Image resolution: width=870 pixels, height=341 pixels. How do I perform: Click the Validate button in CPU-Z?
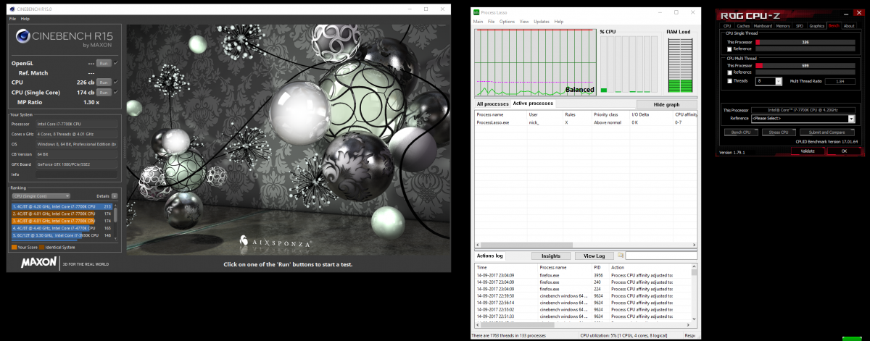point(808,151)
